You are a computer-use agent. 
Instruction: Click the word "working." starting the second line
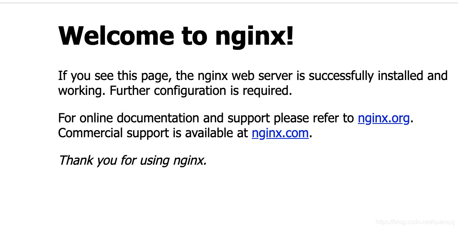pyautogui.click(x=82, y=91)
